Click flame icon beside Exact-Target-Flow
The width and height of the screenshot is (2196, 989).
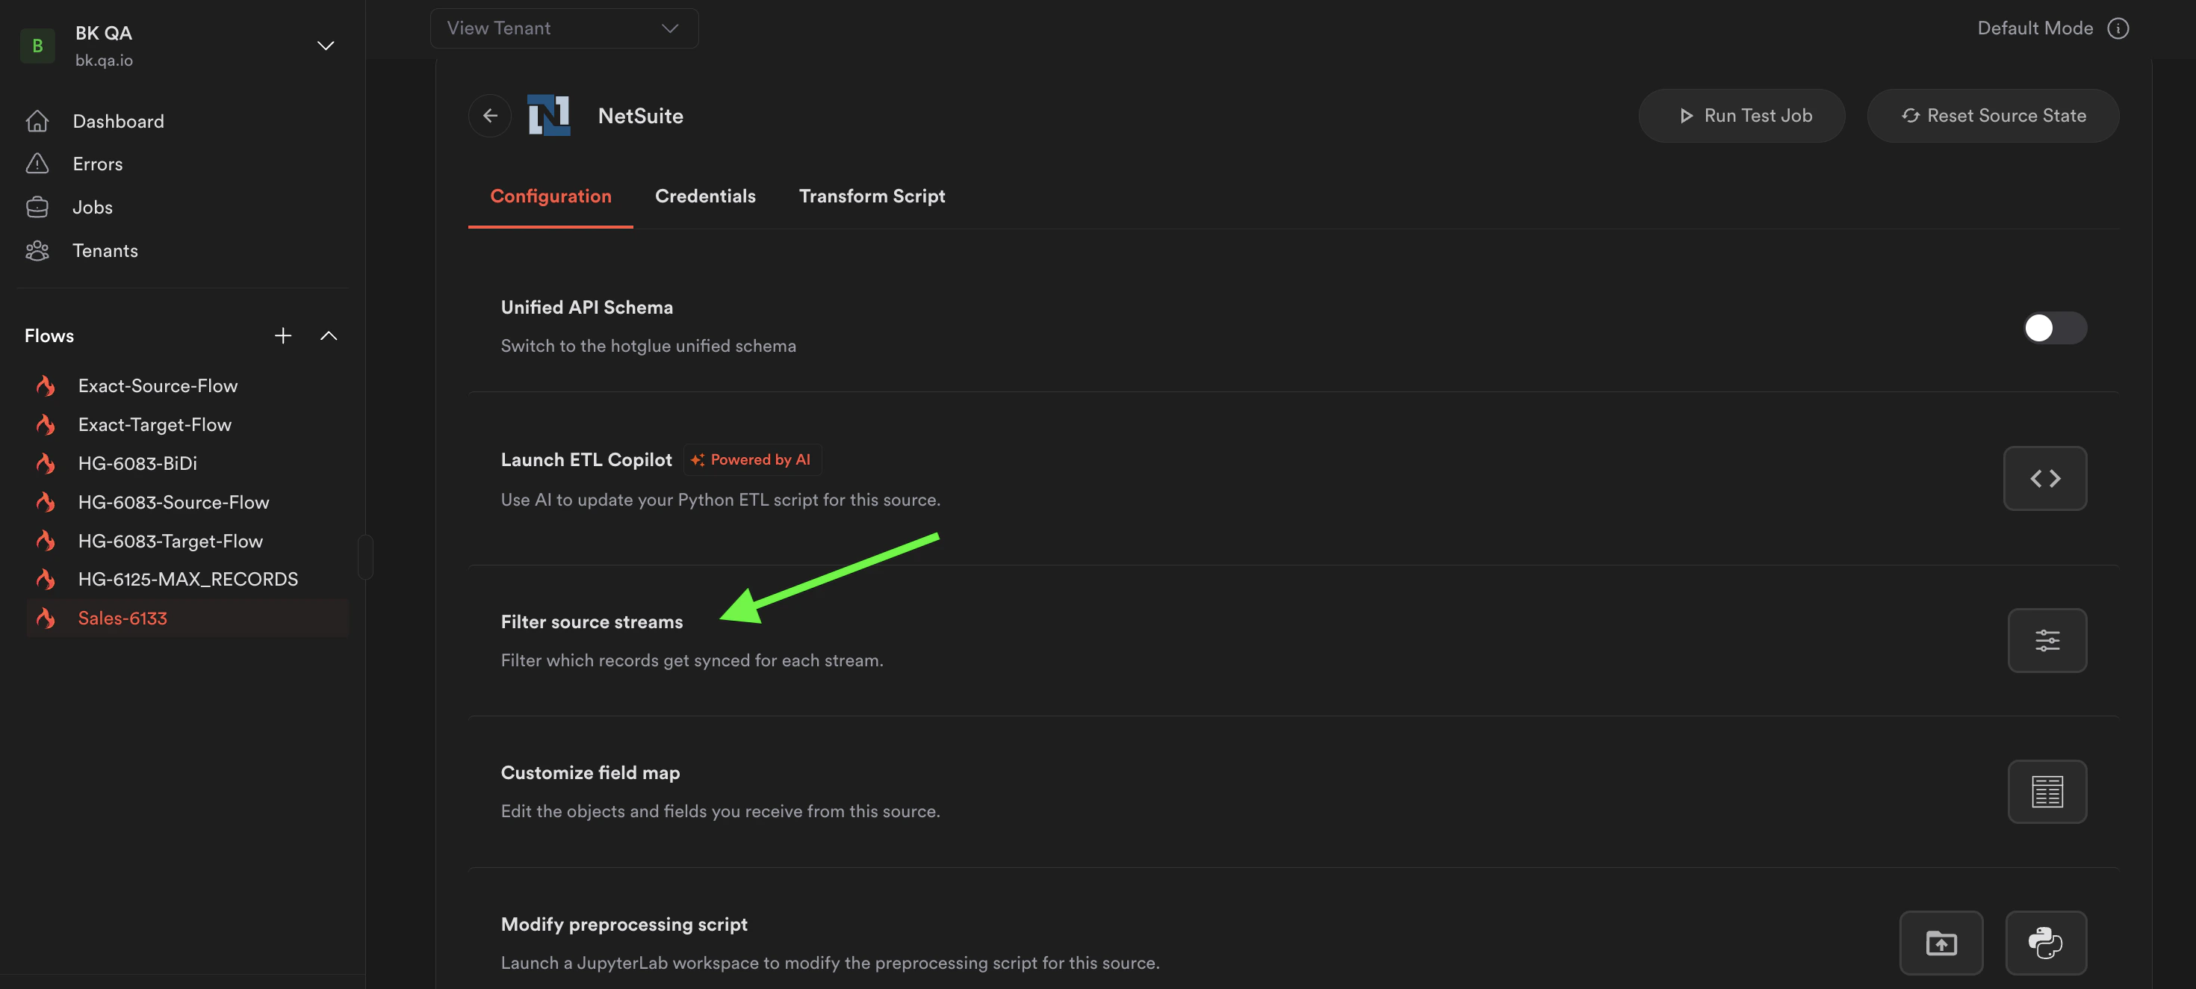(46, 424)
